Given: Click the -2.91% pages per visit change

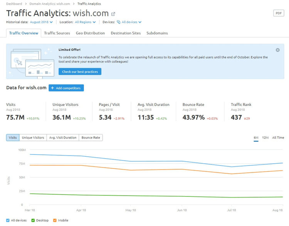Looking at the screenshot, I should click(119, 119).
